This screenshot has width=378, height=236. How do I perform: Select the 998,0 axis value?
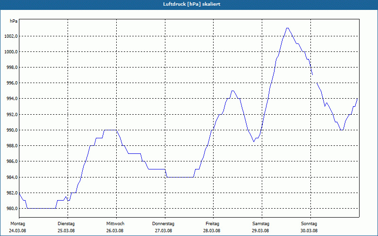[x=12, y=67]
